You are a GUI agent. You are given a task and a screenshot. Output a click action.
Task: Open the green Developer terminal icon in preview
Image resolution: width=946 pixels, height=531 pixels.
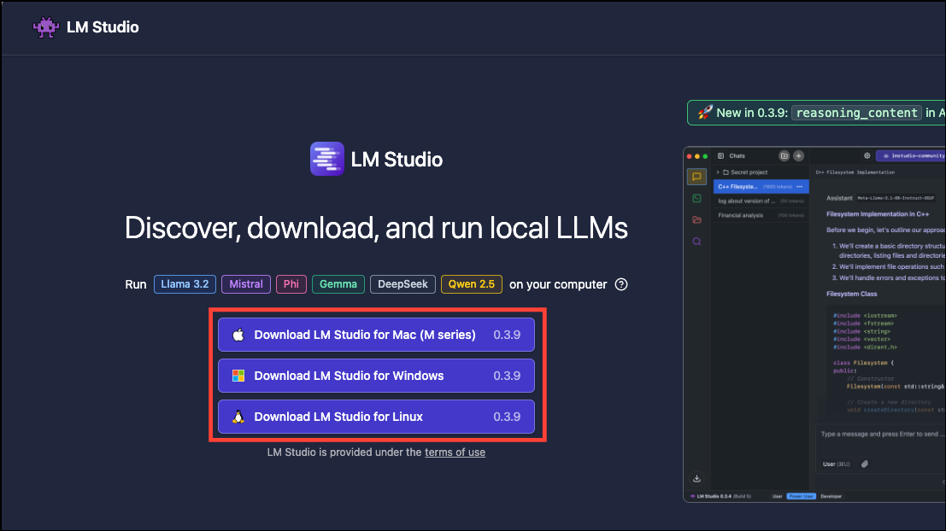click(696, 198)
